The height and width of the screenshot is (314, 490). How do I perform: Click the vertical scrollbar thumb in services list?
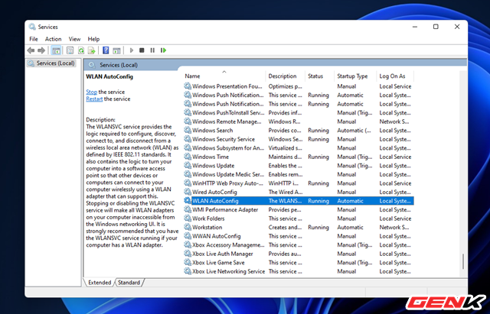462,261
